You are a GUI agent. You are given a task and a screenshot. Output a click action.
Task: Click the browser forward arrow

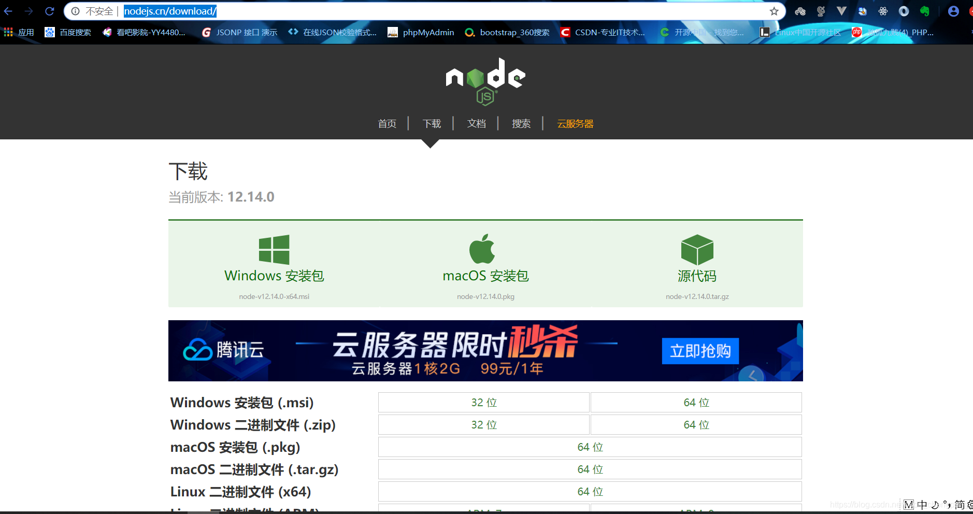click(29, 11)
